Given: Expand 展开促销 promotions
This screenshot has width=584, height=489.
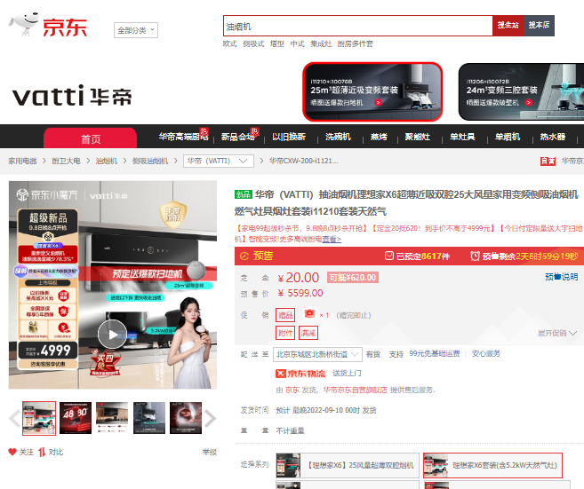Looking at the screenshot, I should pyautogui.click(x=557, y=333).
